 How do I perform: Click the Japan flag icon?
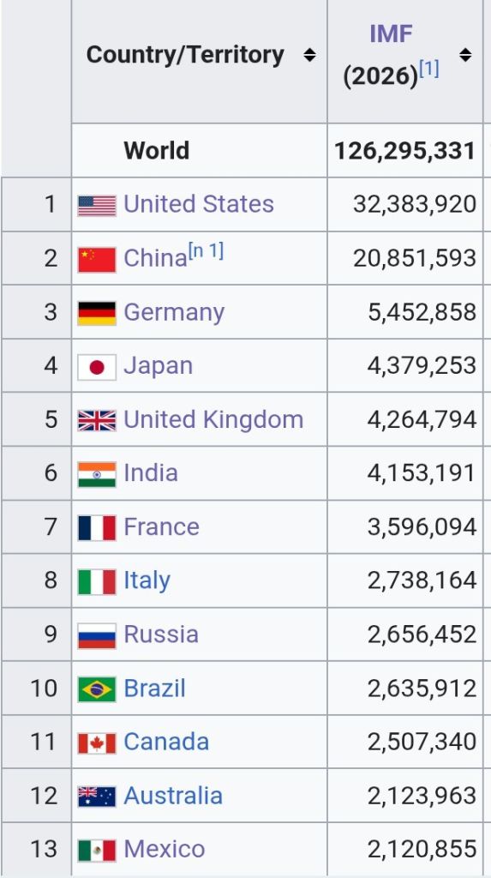pyautogui.click(x=97, y=367)
